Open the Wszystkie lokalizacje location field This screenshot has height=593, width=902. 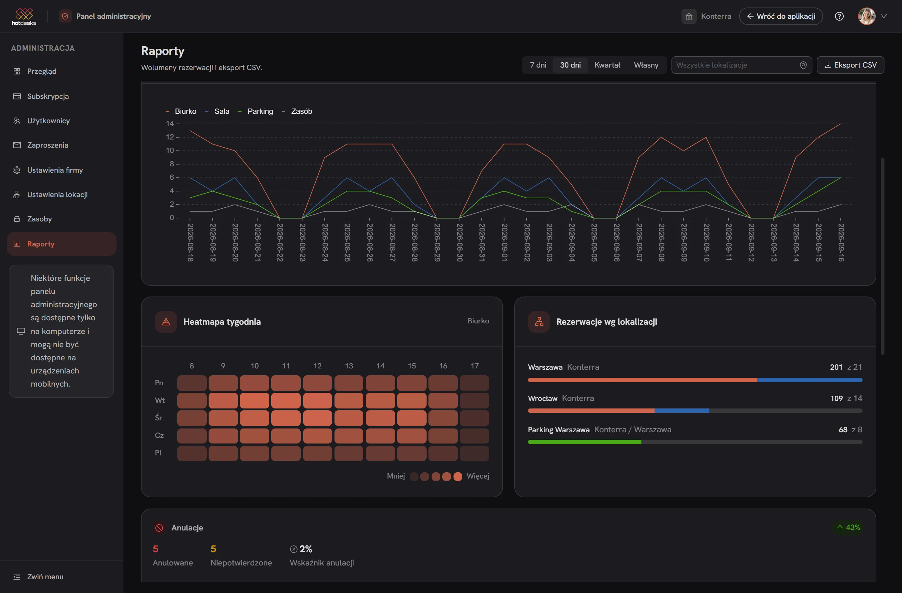741,65
